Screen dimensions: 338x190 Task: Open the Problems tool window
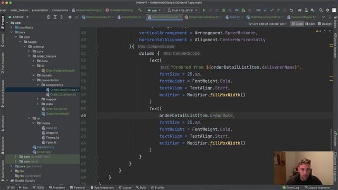(57, 188)
